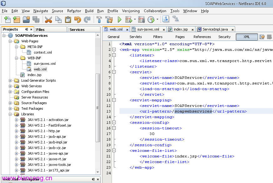
Task: Collapse the WEB-INF folder
Action: pos(16,58)
